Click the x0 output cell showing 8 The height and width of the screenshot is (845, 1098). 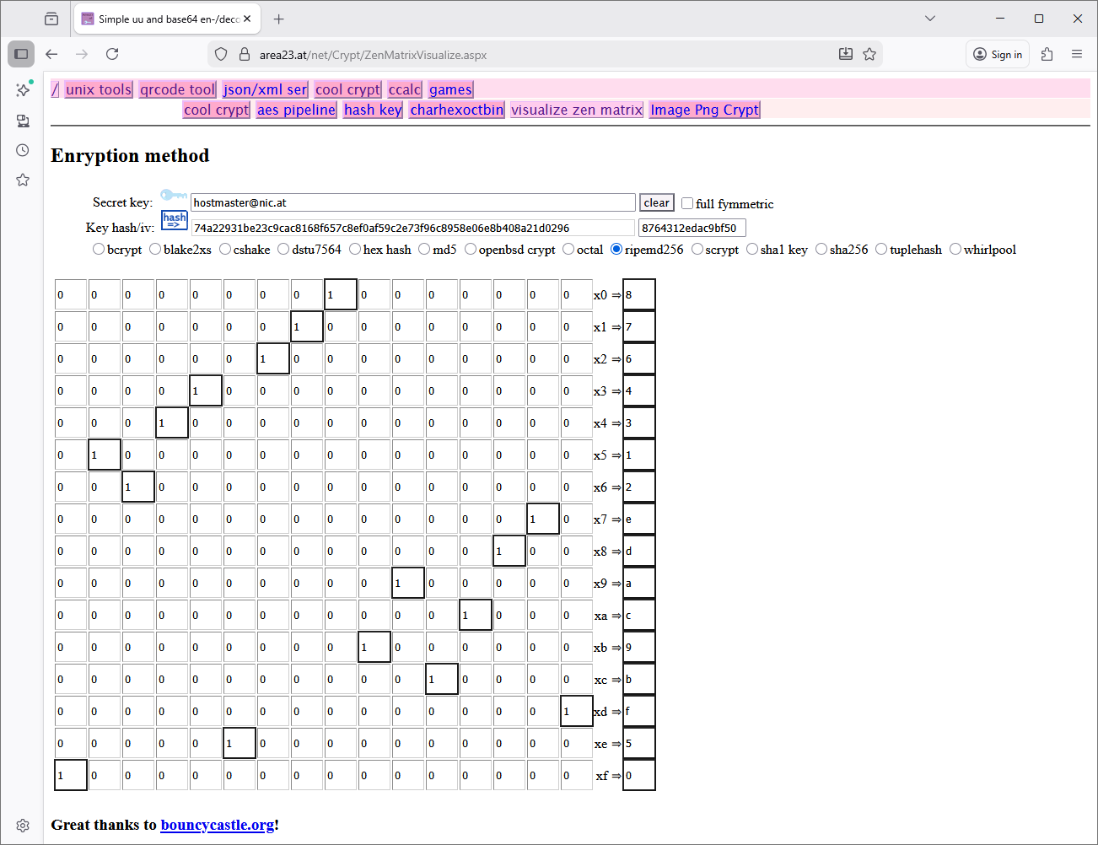pyautogui.click(x=639, y=295)
